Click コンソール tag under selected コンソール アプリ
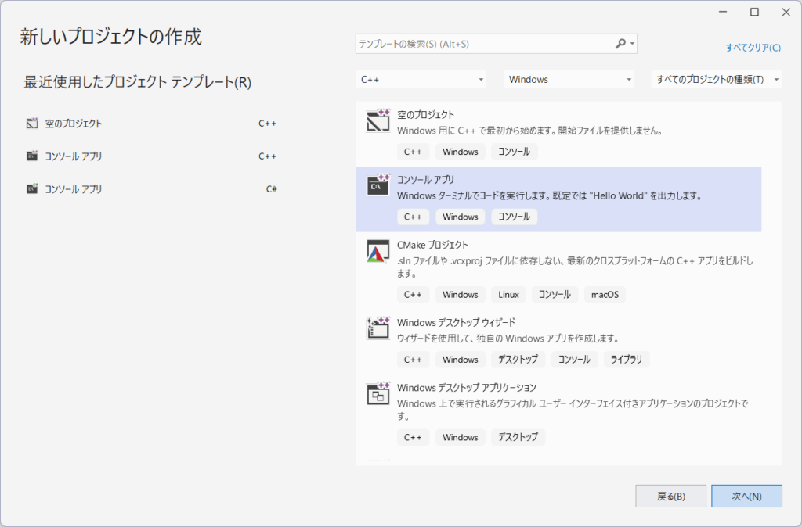Screen dimensions: 802x527 click(x=514, y=217)
